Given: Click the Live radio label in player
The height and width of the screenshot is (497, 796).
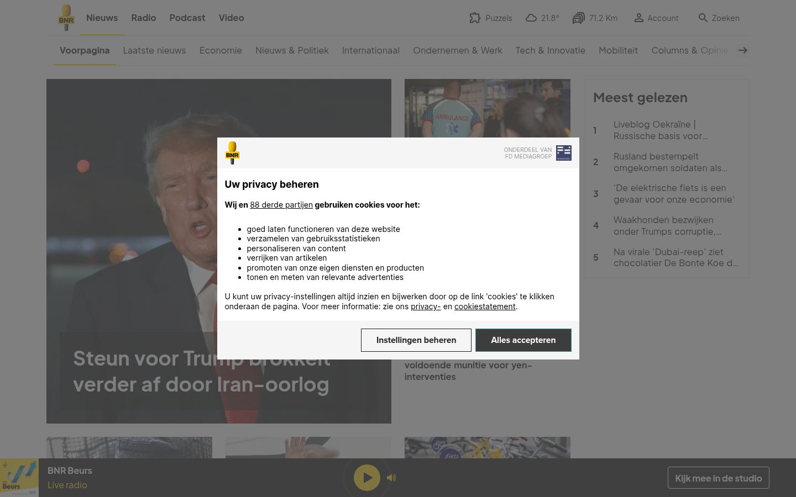Looking at the screenshot, I should (x=67, y=485).
